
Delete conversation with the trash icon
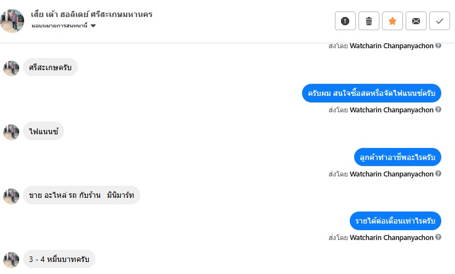[369, 21]
